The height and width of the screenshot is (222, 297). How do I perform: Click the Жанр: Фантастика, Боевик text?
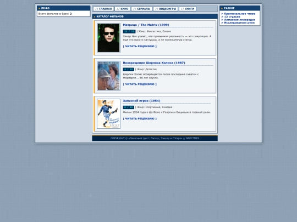tap(155, 31)
